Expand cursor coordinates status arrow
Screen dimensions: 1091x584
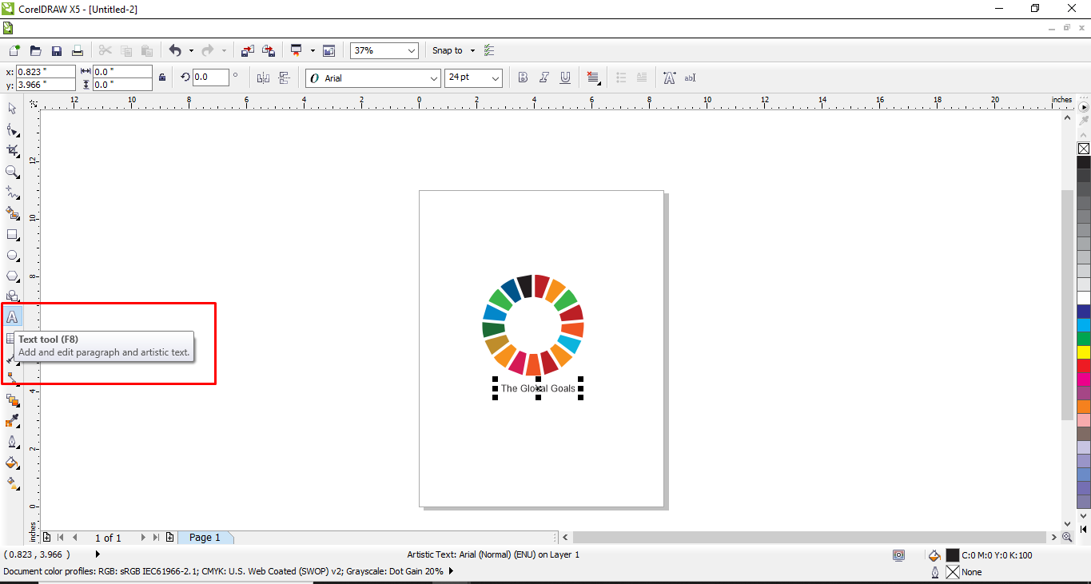click(98, 554)
